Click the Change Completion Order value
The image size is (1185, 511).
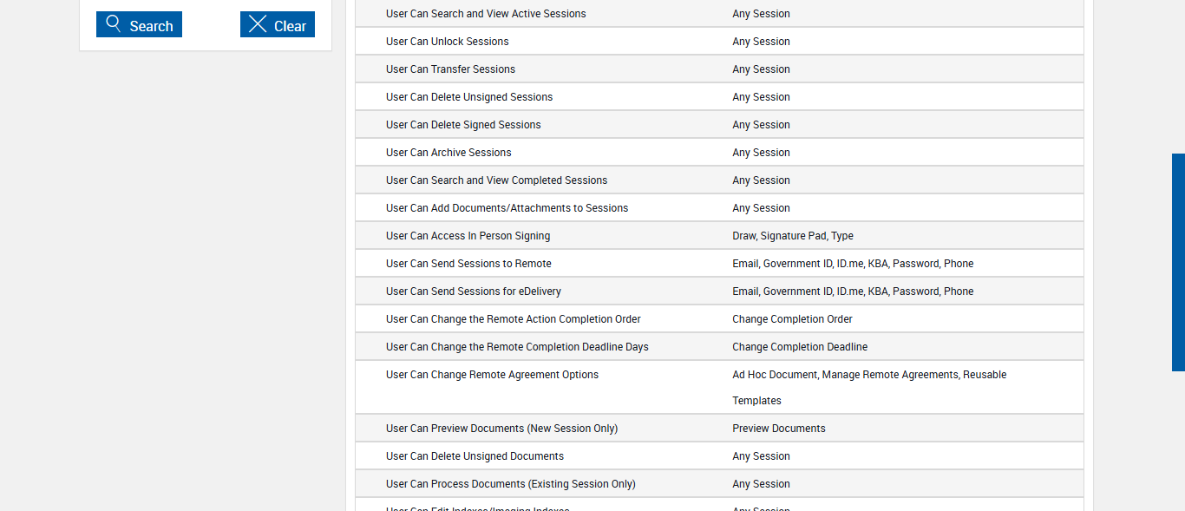click(x=792, y=319)
